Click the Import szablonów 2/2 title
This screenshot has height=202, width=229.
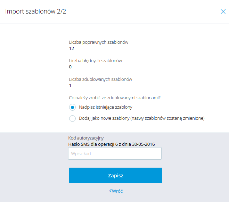pyautogui.click(x=36, y=11)
